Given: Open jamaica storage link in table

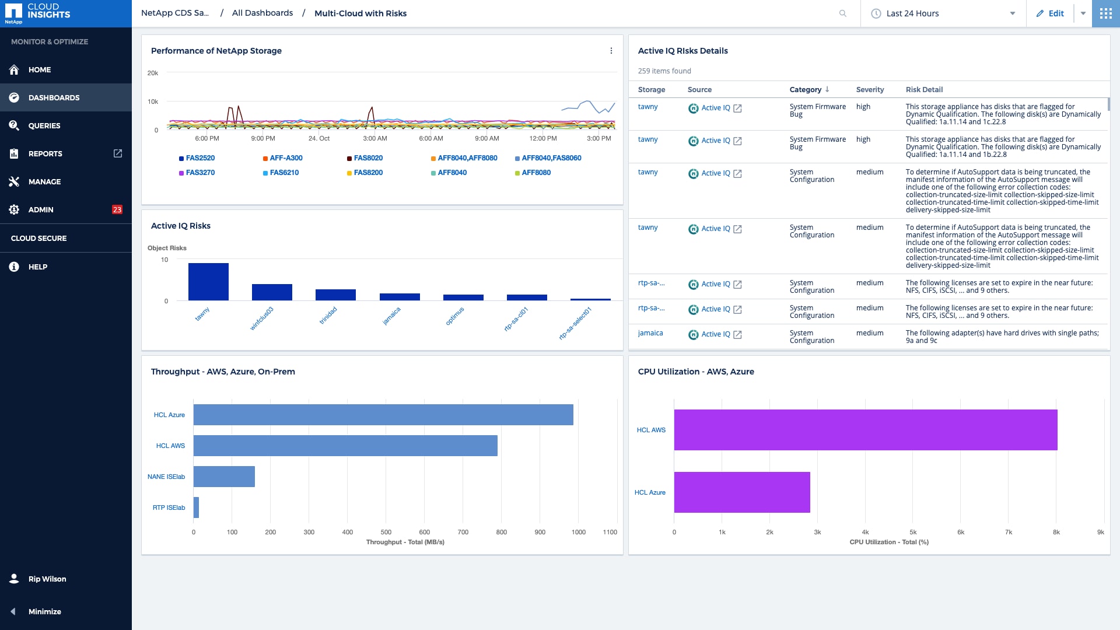Looking at the screenshot, I should coord(650,333).
